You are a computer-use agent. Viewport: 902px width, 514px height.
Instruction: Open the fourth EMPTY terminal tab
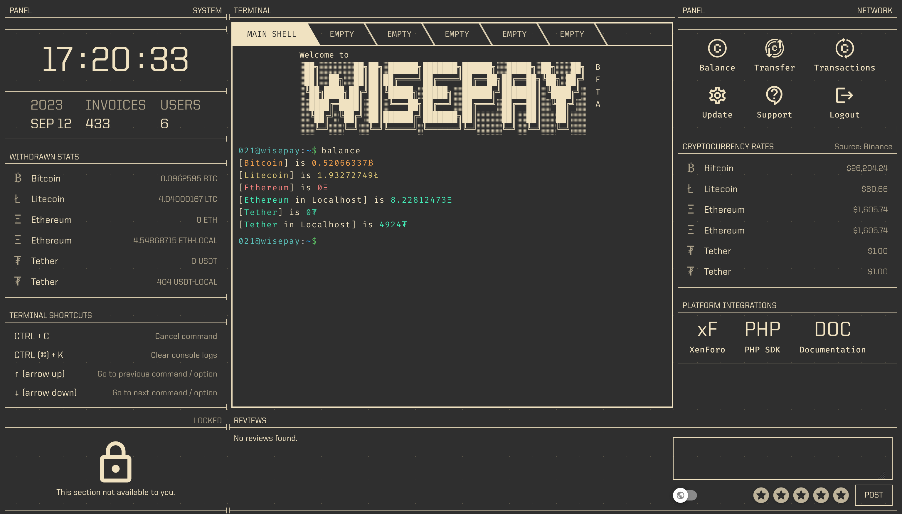click(514, 34)
